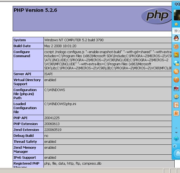Image resolution: width=180 pixels, height=173 pixels.
Task: Click the Thread Safety label
Action: (x=25, y=142)
